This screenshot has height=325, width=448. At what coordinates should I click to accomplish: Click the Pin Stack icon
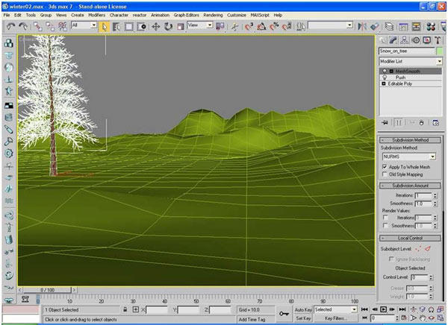click(x=385, y=122)
